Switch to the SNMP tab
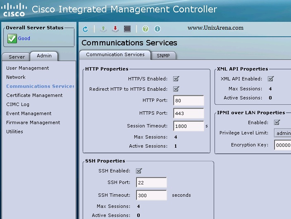 [x=163, y=56]
